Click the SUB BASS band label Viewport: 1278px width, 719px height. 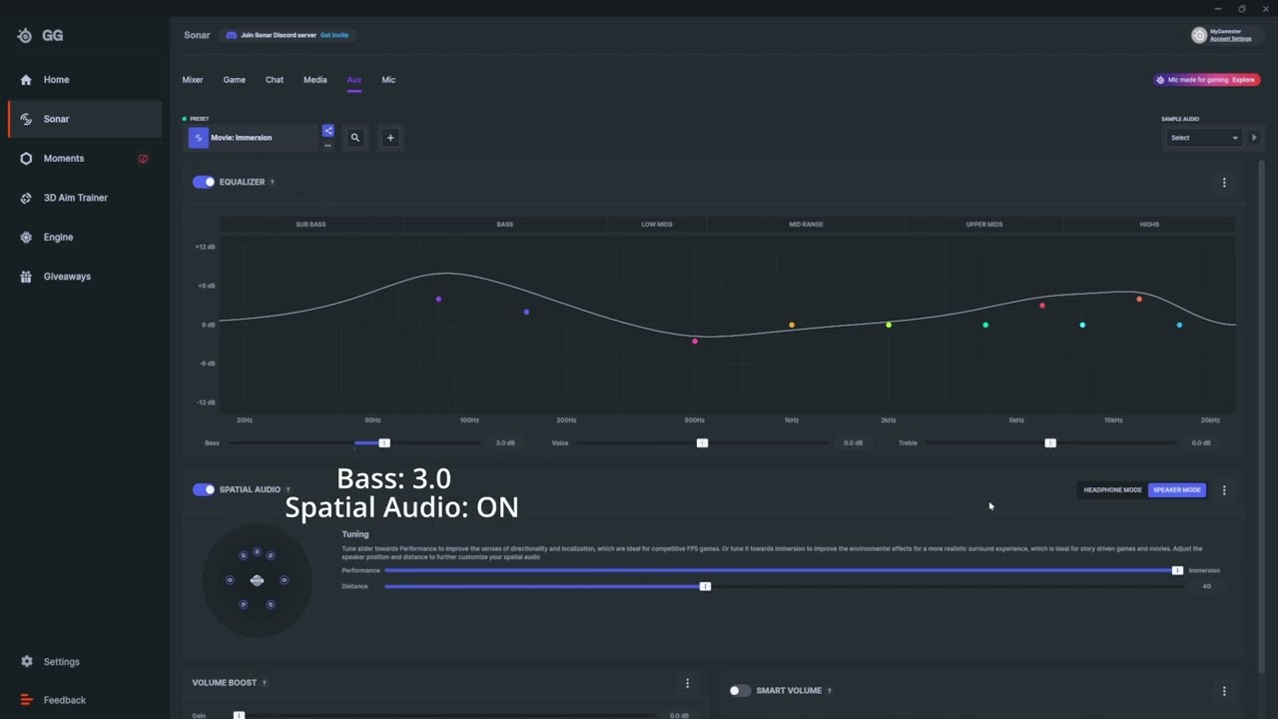311,225
